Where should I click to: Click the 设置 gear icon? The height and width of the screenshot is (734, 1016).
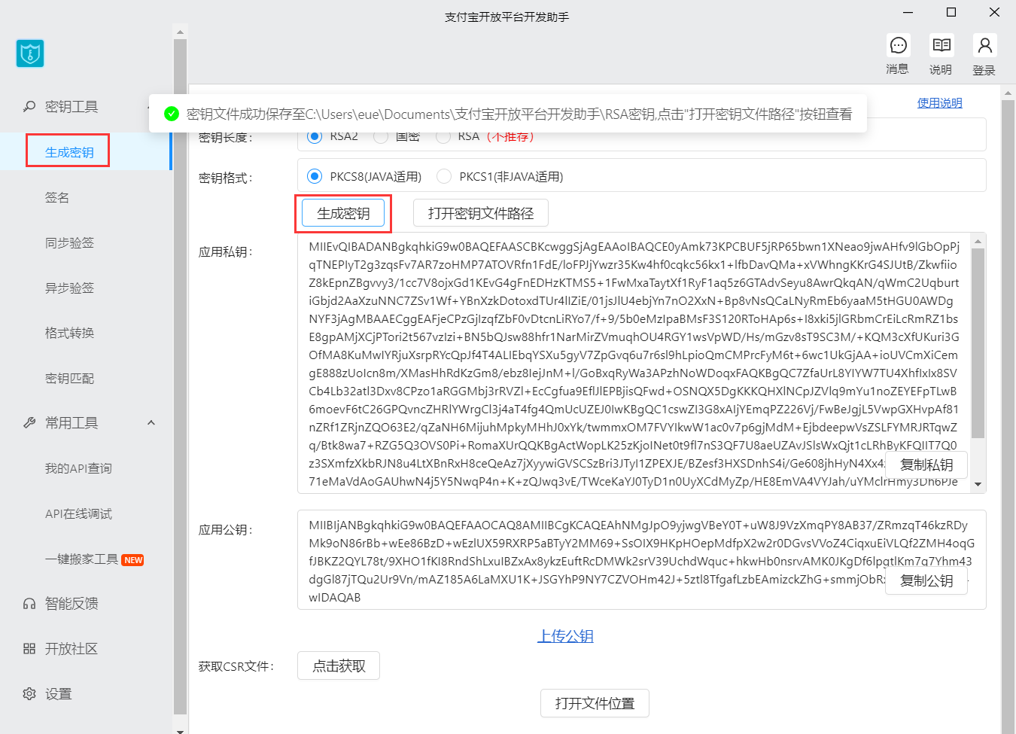[x=29, y=694]
